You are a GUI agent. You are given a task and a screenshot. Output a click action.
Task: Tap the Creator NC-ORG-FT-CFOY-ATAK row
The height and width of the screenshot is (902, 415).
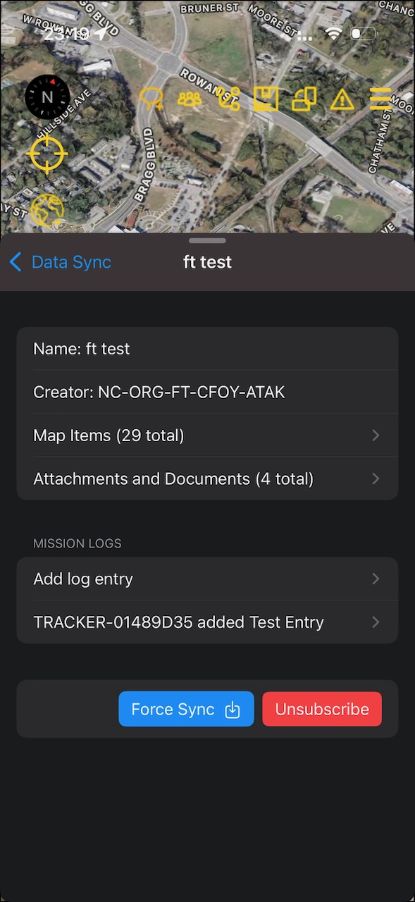(x=207, y=392)
